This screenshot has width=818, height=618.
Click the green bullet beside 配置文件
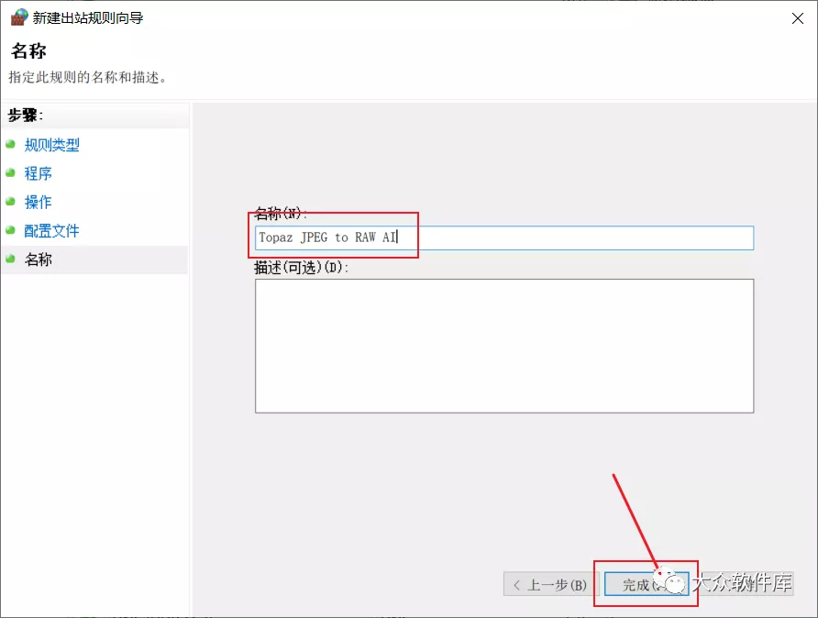tap(10, 231)
